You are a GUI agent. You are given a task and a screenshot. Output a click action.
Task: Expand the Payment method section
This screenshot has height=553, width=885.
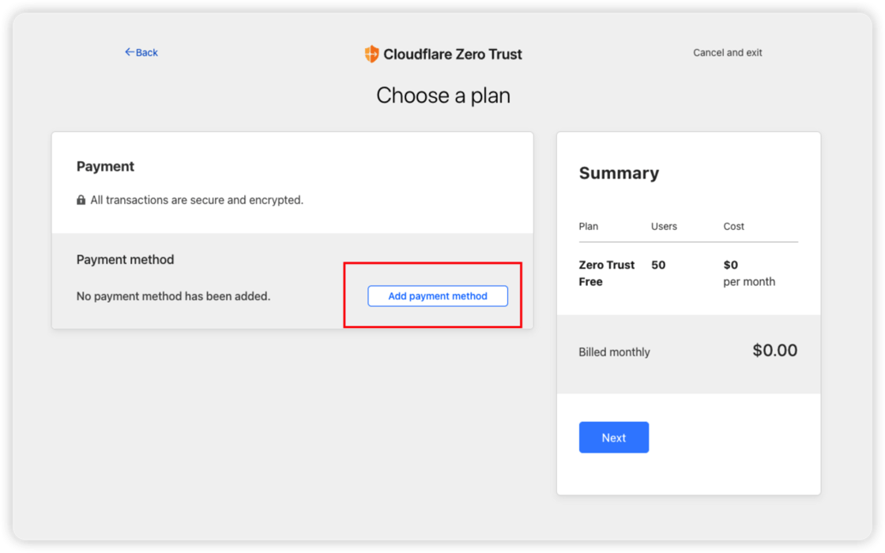click(x=125, y=259)
